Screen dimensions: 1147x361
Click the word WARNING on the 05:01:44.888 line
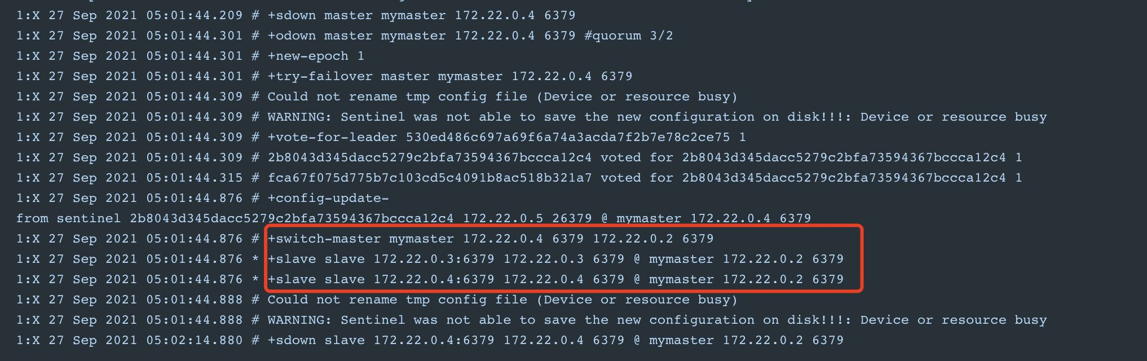pos(299,320)
